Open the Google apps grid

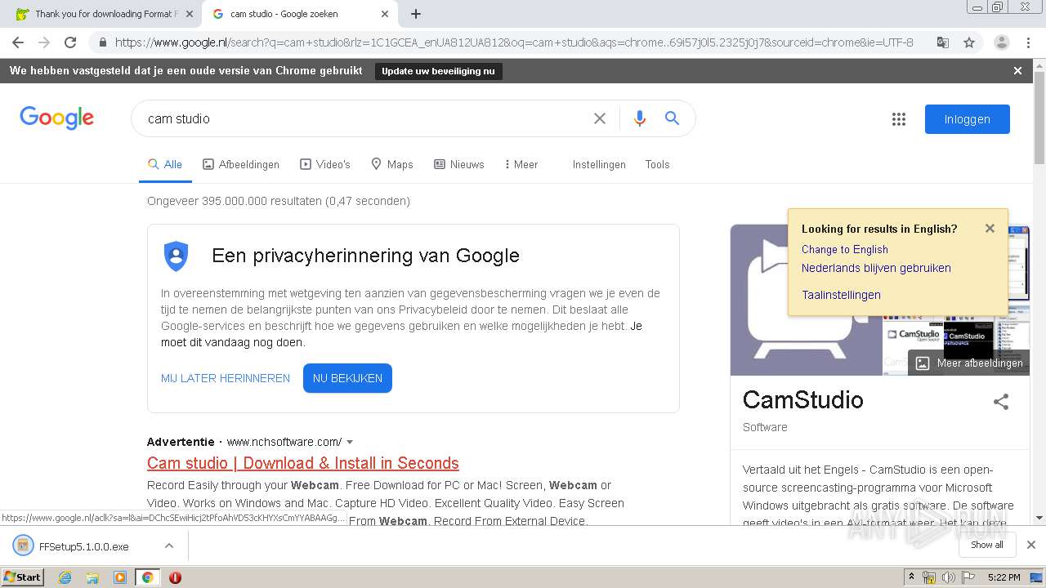pos(899,119)
